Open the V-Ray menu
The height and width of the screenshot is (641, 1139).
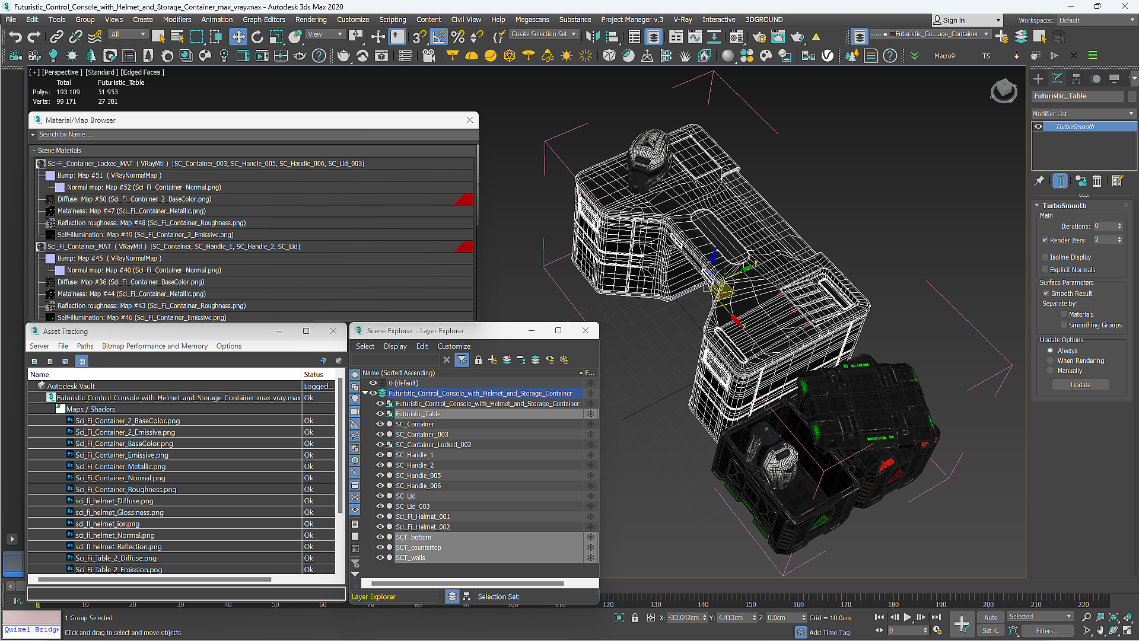coord(683,20)
